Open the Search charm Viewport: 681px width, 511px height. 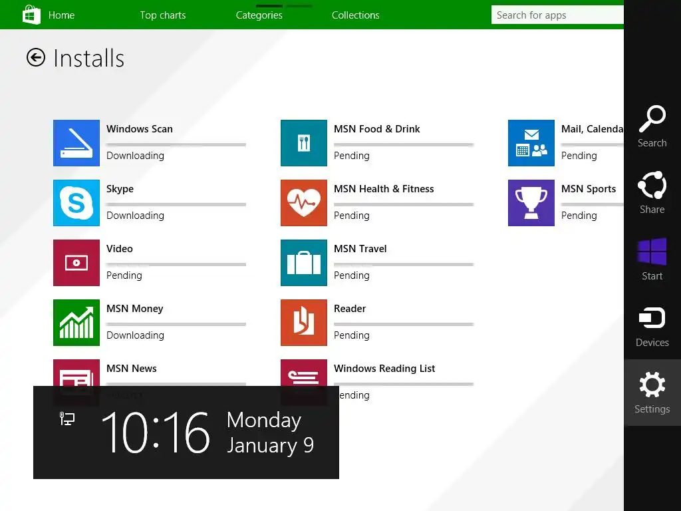652,127
